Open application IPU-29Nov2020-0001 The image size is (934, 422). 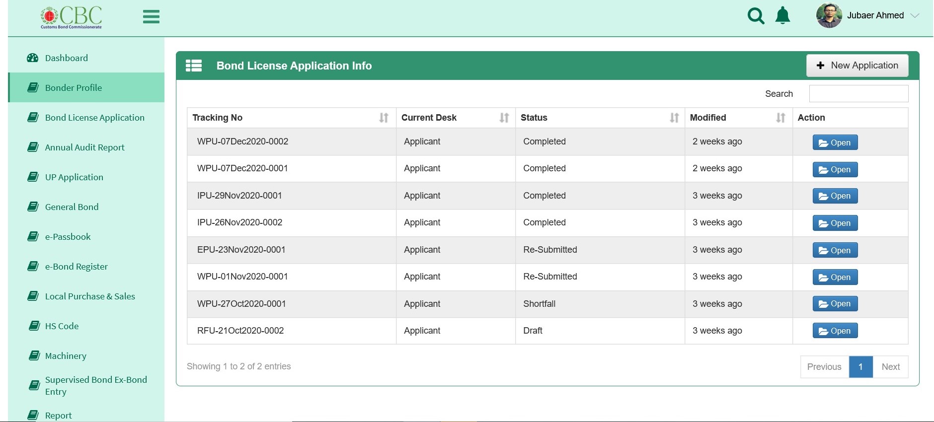pos(835,196)
